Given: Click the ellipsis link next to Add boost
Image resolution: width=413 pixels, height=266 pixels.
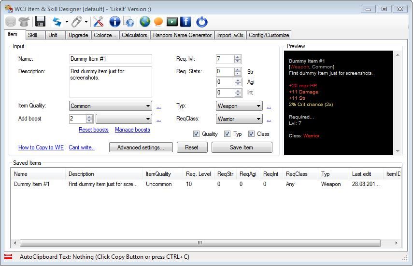Looking at the screenshot, I should pyautogui.click(x=158, y=120).
